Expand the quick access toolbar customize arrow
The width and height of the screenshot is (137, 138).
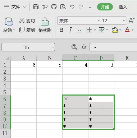[x=90, y=7]
